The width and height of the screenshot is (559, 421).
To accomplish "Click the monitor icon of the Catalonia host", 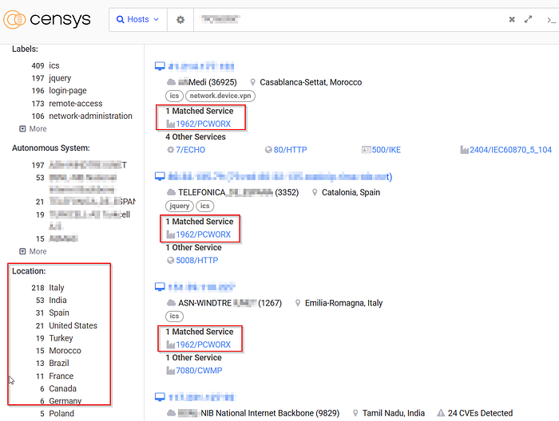I will pos(160,176).
